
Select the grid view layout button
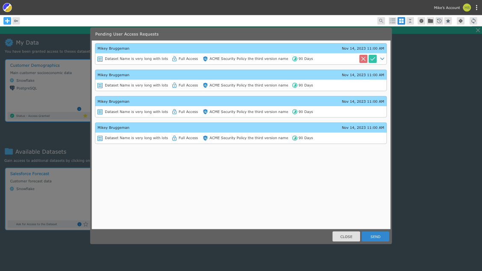pos(401,21)
